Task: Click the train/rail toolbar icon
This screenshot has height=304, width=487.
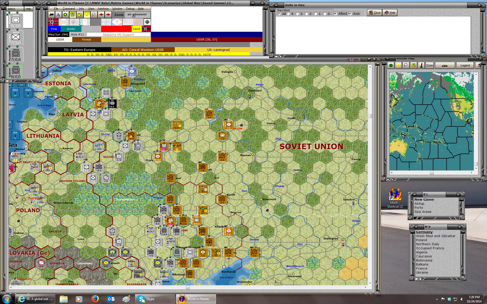Action: pyautogui.click(x=52, y=15)
